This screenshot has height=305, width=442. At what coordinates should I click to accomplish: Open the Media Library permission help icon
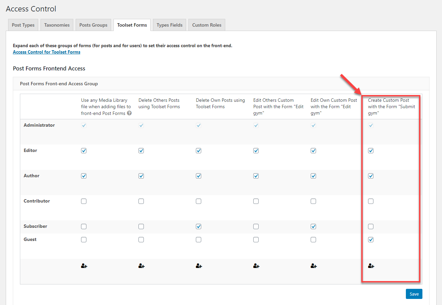click(x=129, y=113)
